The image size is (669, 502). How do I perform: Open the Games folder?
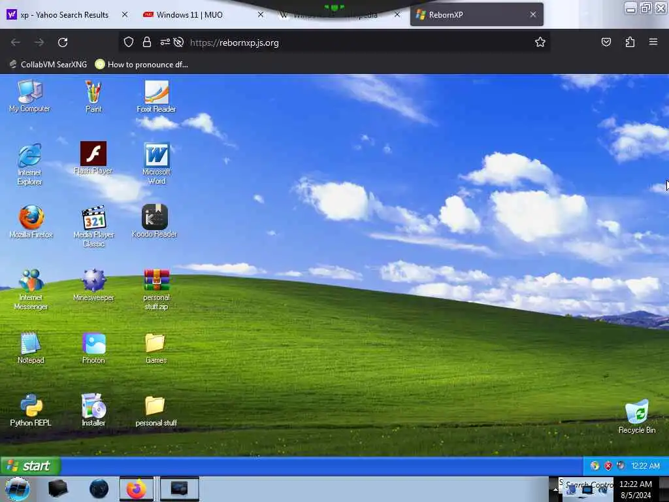click(x=155, y=348)
